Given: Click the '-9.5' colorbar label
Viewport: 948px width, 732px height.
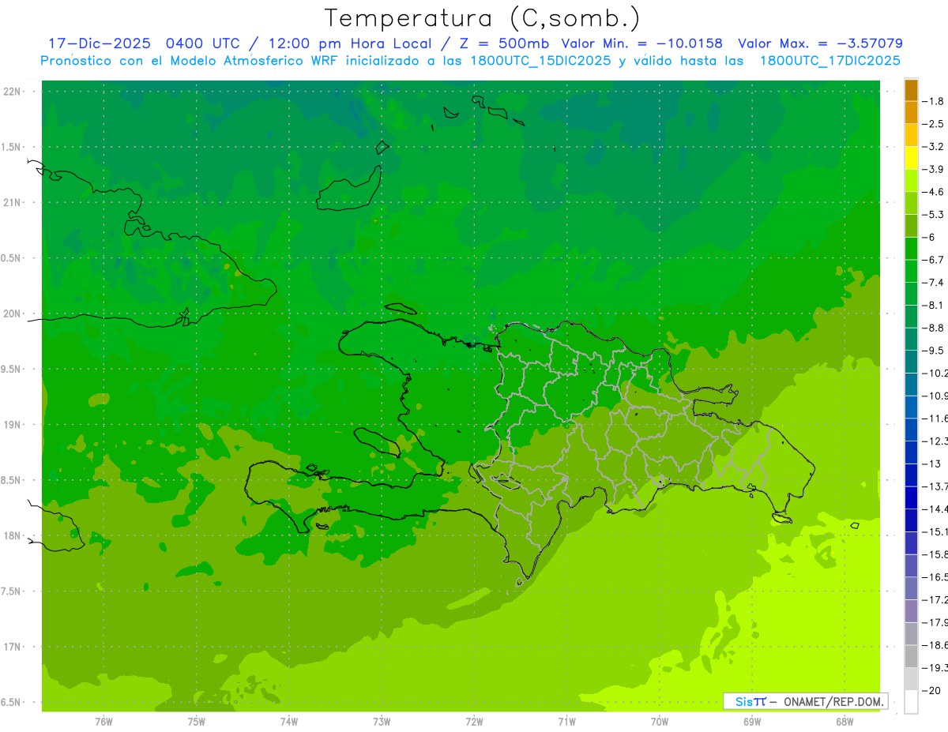Looking at the screenshot, I should [933, 351].
